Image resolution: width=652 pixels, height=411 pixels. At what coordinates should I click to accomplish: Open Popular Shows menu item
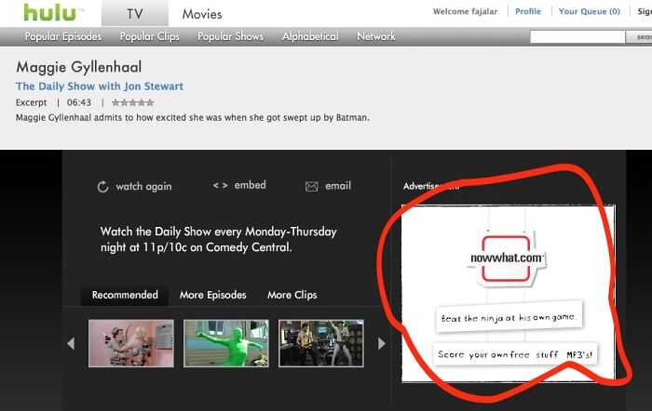coord(230,36)
